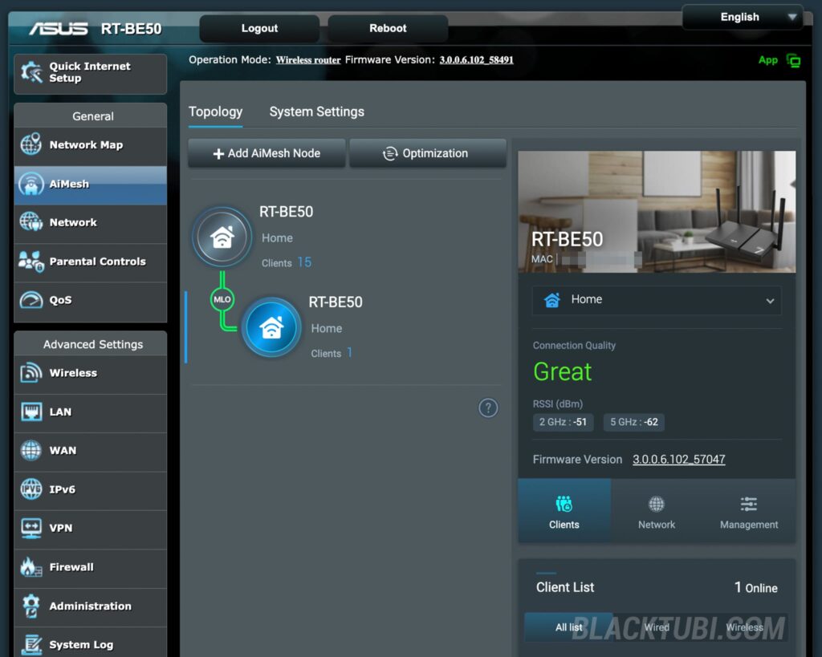The height and width of the screenshot is (657, 822).
Task: Open QoS speedometer icon
Action: tap(31, 300)
